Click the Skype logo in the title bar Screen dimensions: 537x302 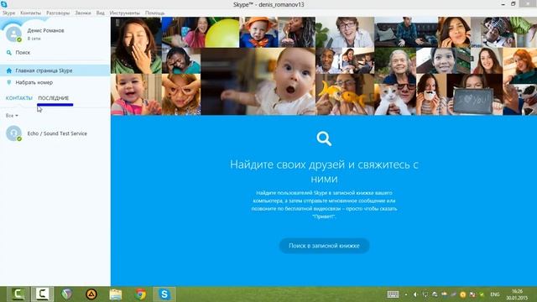[x=4, y=4]
